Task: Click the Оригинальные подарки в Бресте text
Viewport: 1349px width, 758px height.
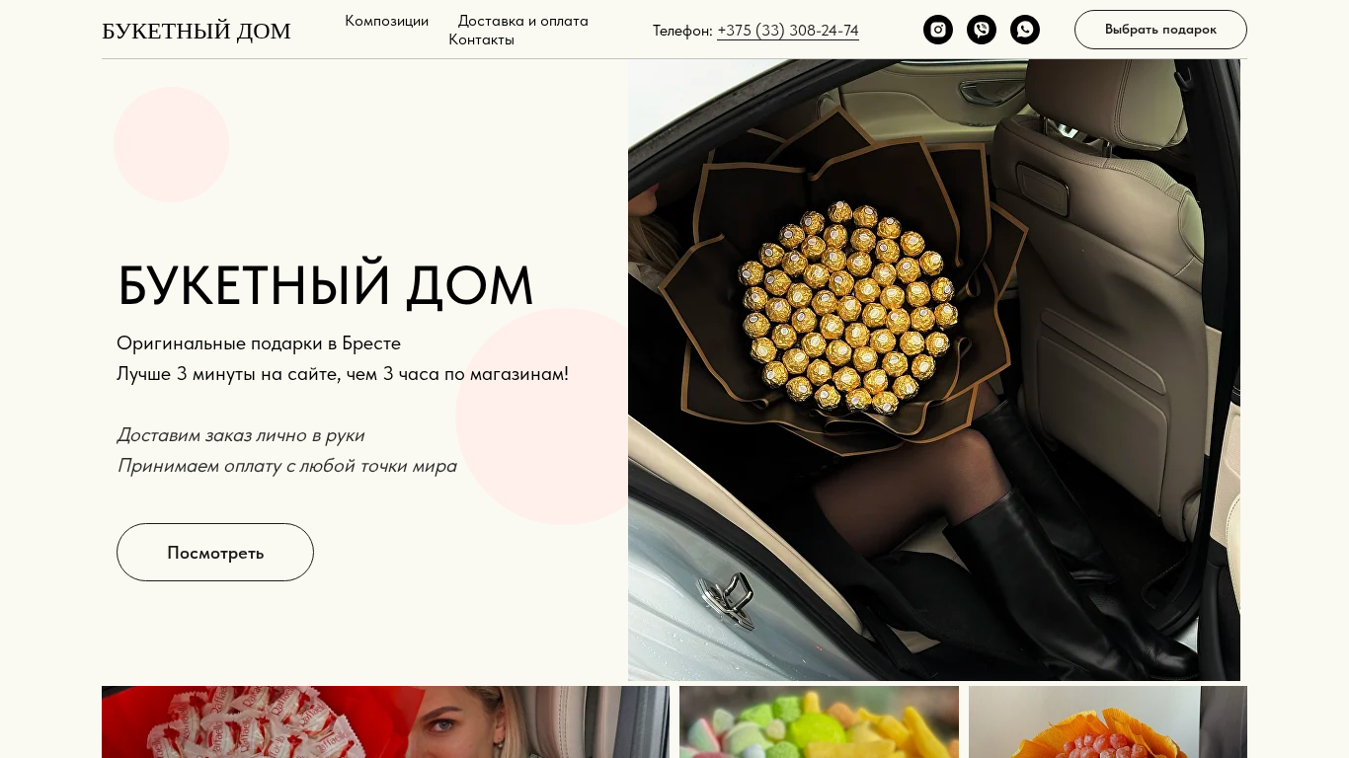Action: click(259, 343)
